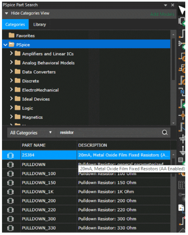Expand the ElectroMechanical folder
Image resolution: width=188 pixels, height=235 pixels.
pyautogui.click(x=11, y=90)
